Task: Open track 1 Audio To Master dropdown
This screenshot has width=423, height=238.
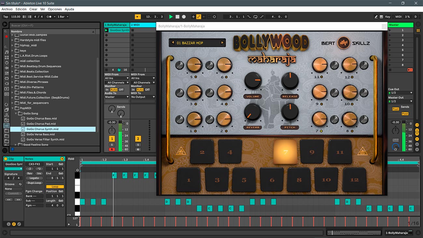Action: pos(117,97)
